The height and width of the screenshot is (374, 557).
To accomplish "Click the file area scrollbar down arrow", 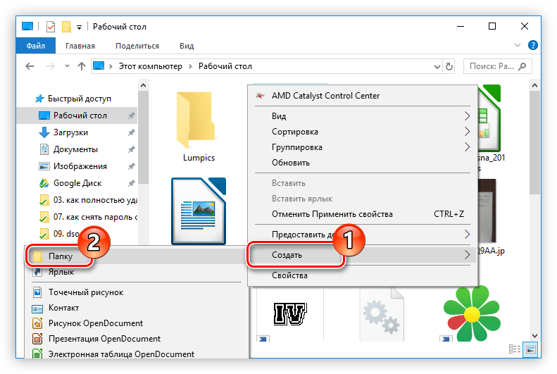I will (534, 336).
